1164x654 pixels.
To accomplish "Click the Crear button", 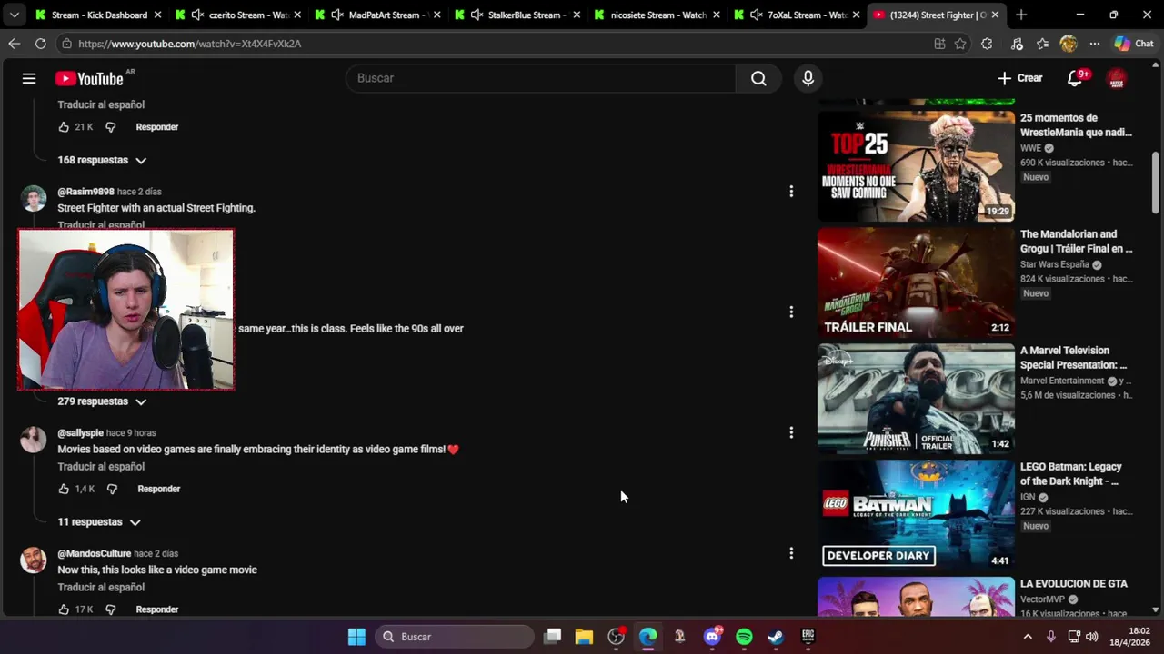I will coord(1020,78).
